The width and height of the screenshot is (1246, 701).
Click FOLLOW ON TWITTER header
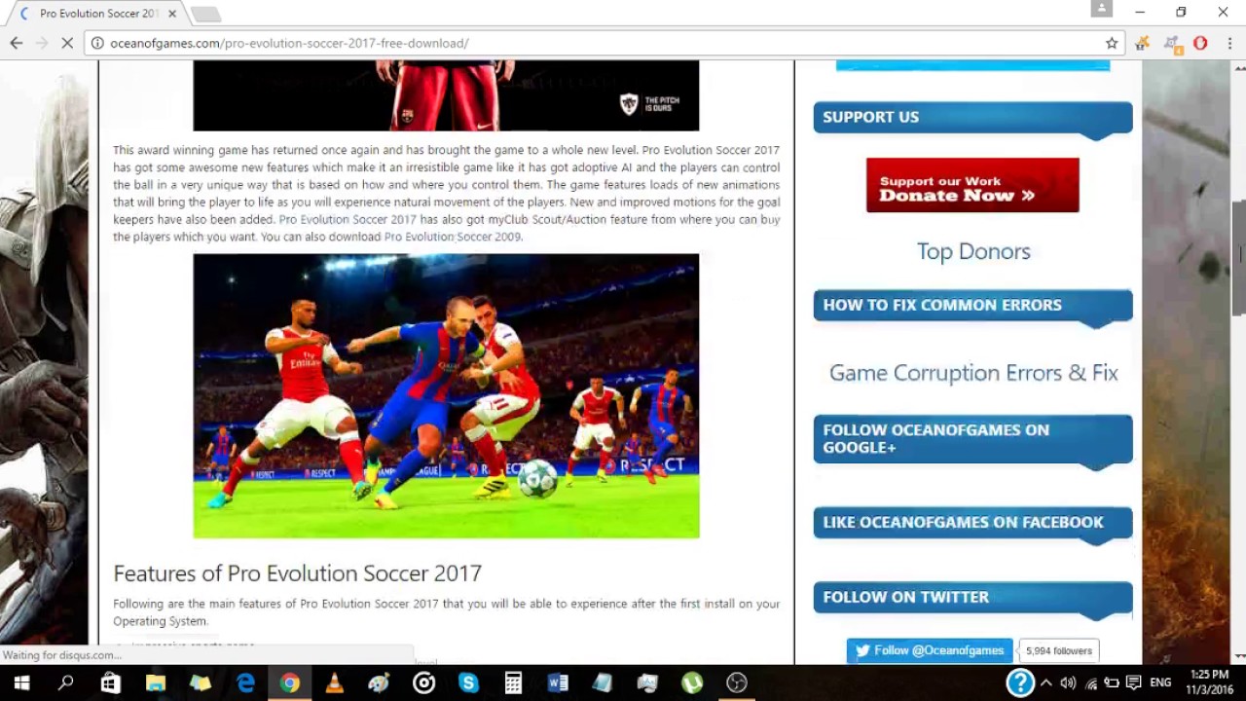(972, 598)
